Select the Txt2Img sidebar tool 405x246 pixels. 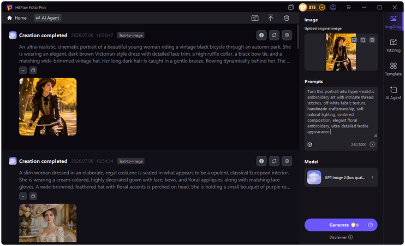click(393, 45)
